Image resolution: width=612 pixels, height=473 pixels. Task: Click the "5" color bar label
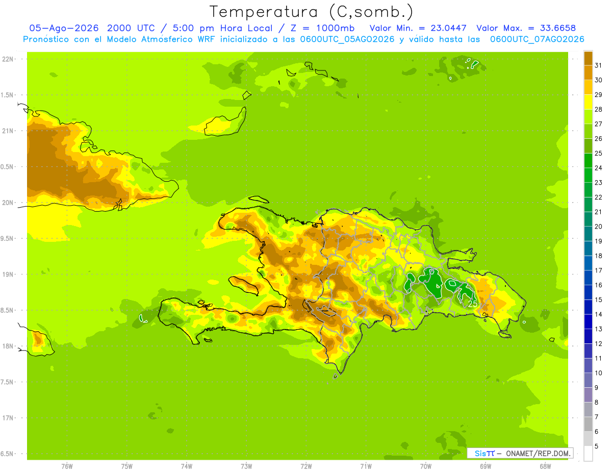[x=596, y=446]
